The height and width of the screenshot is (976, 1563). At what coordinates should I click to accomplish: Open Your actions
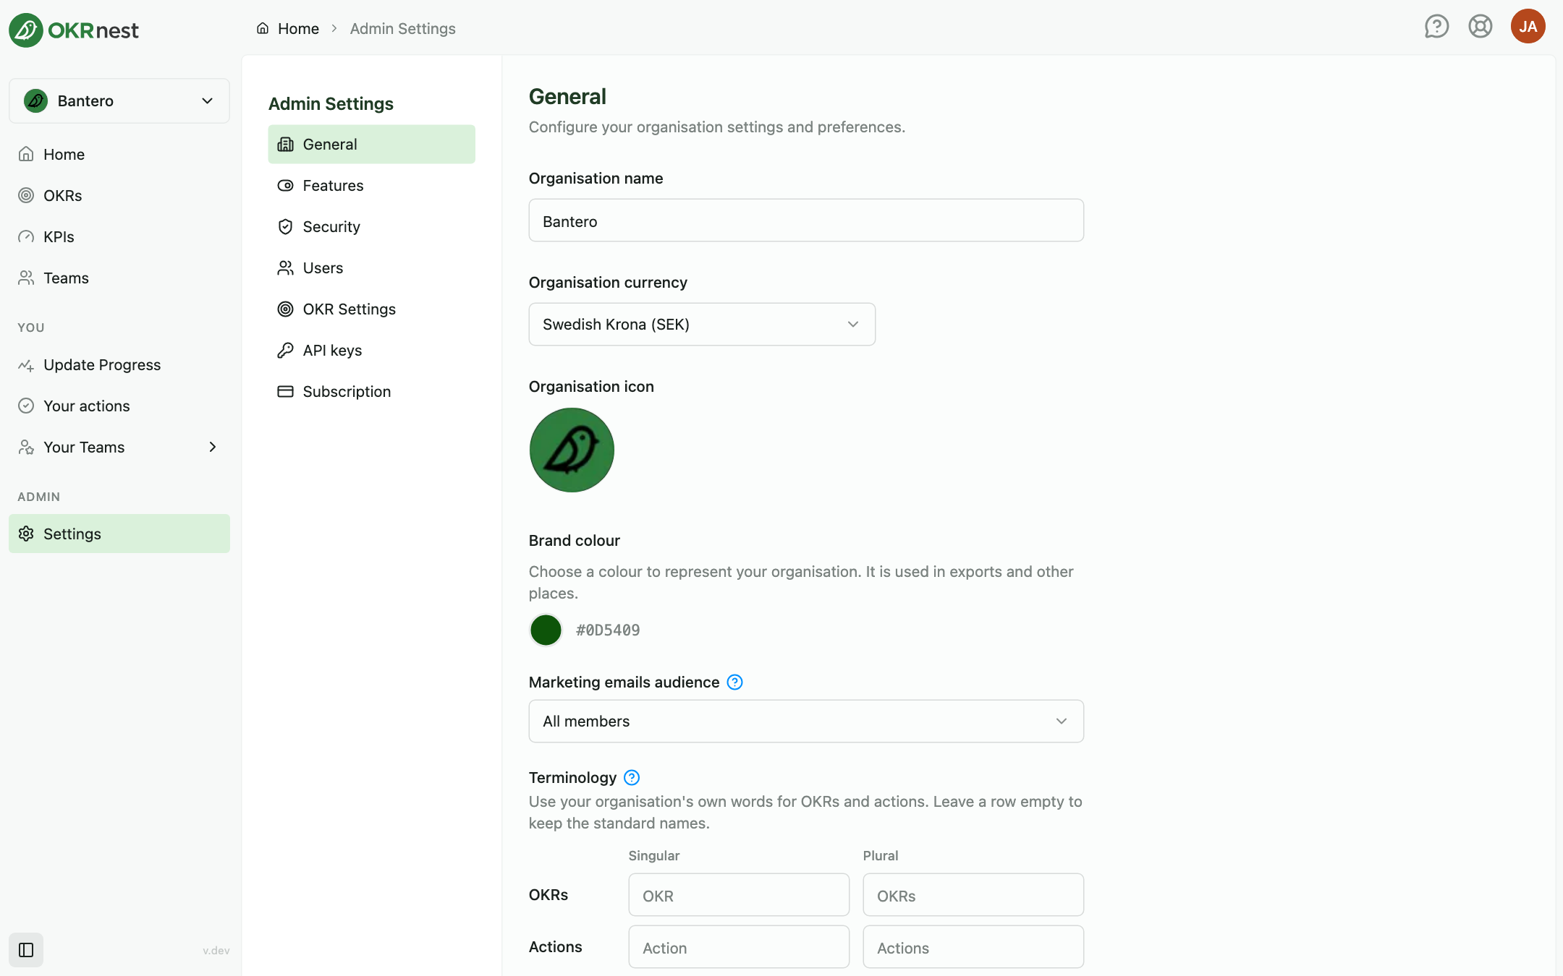point(119,406)
